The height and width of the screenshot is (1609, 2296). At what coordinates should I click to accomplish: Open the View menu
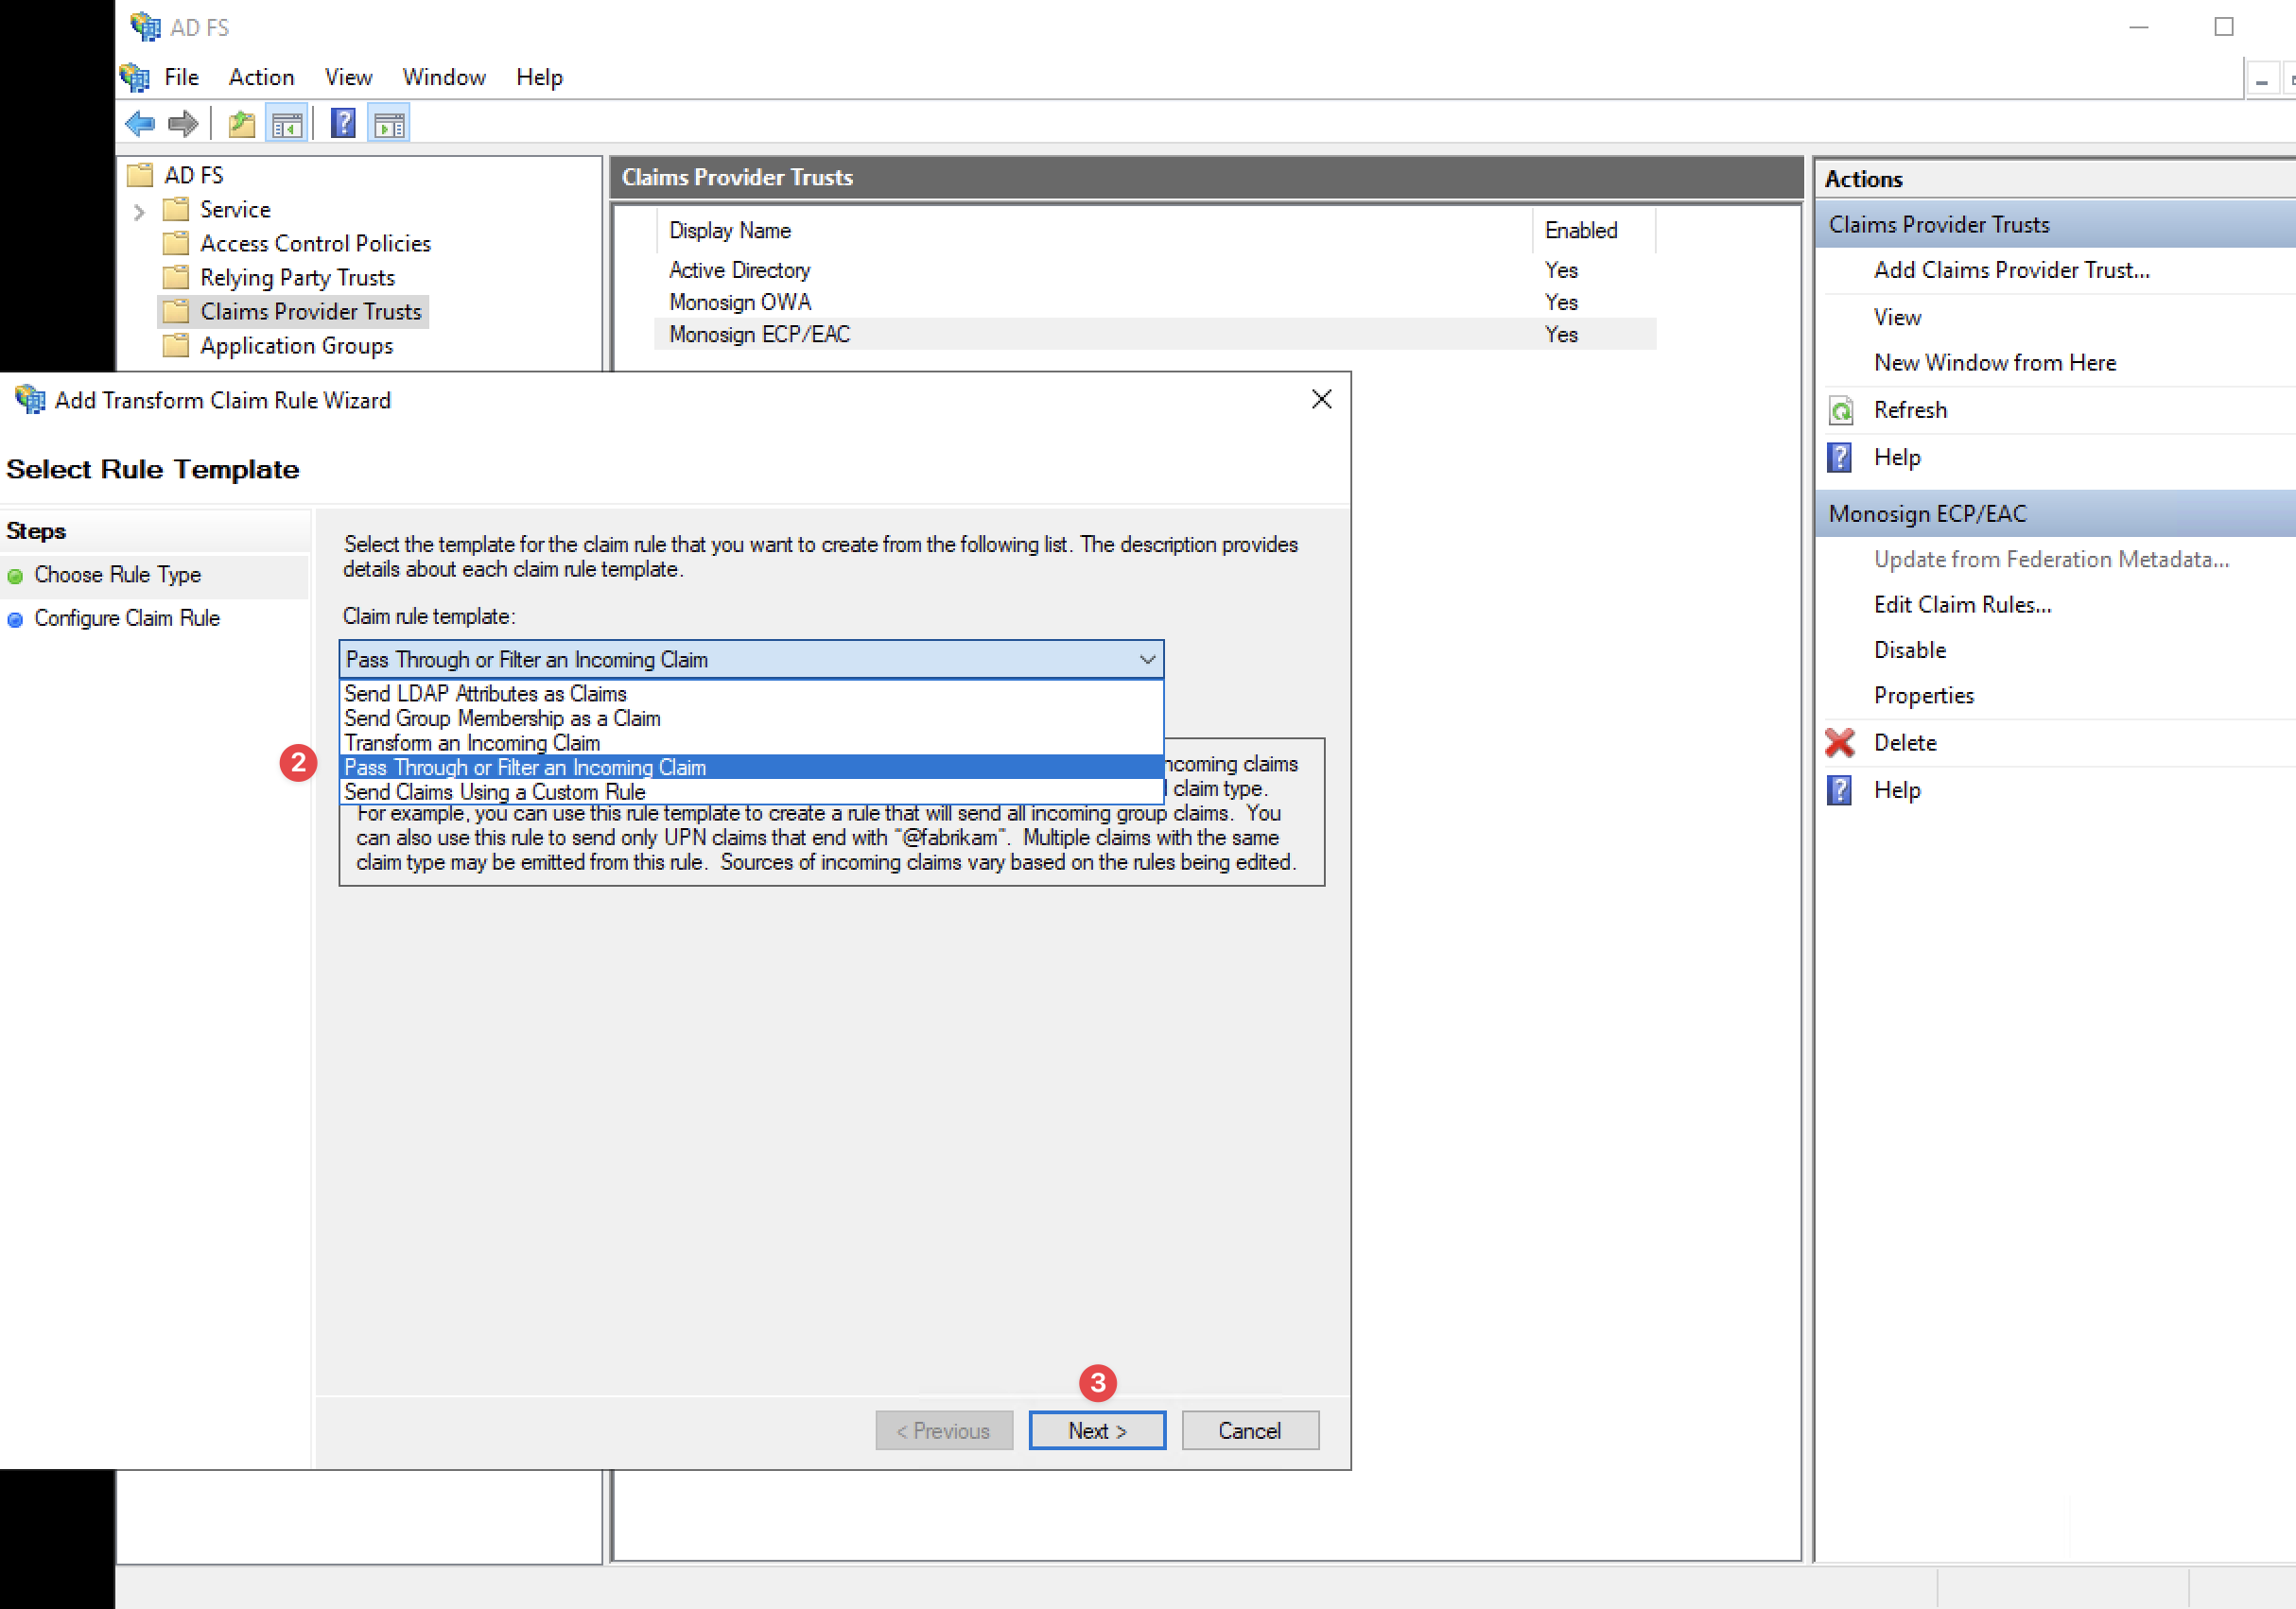(348, 77)
